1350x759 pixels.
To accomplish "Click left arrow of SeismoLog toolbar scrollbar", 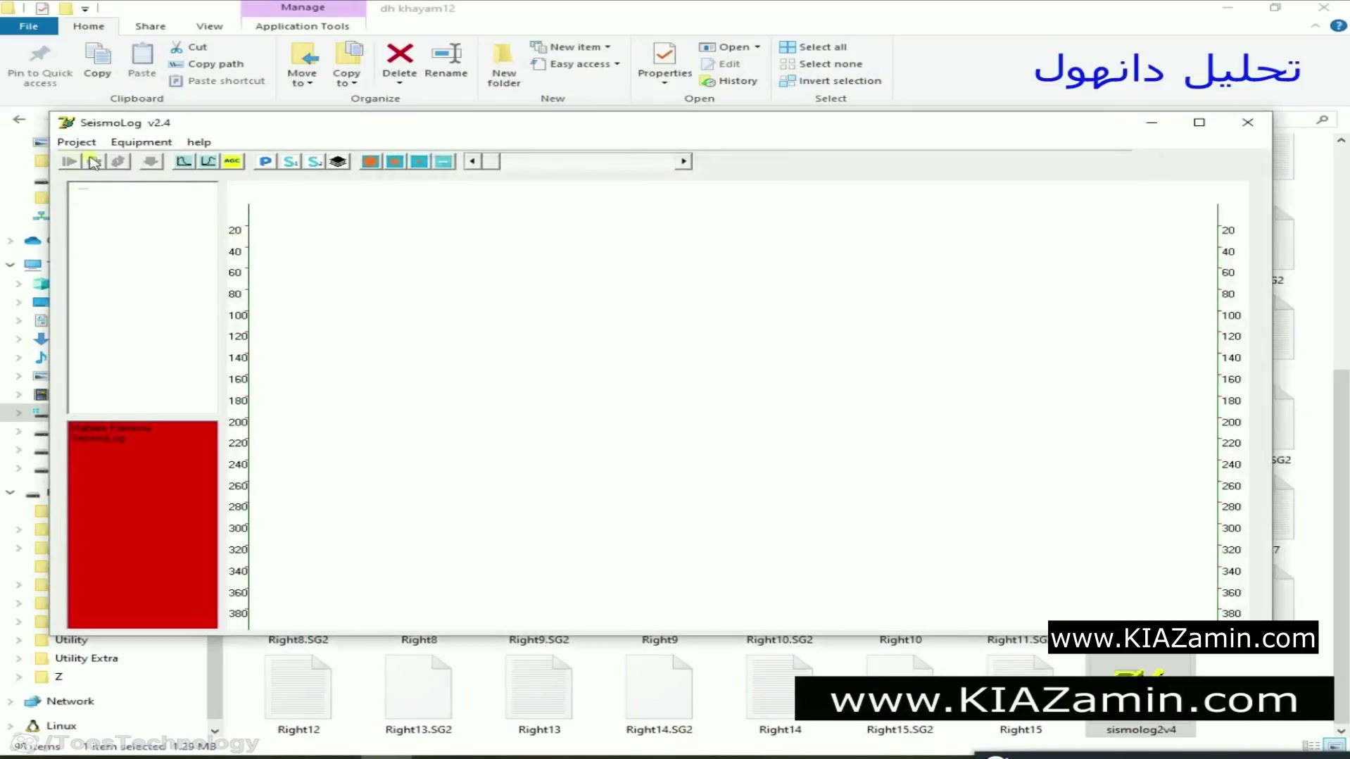I will coord(473,161).
